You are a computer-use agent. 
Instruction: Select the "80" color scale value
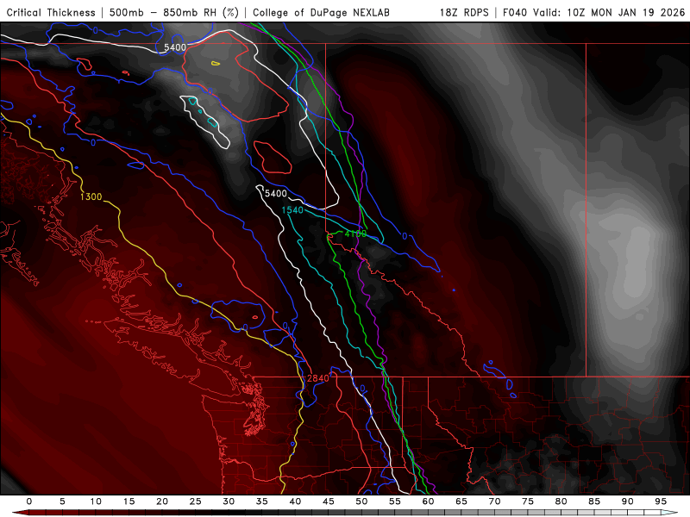point(561,501)
